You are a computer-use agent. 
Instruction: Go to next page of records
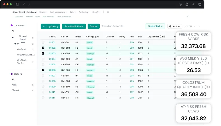199,26
